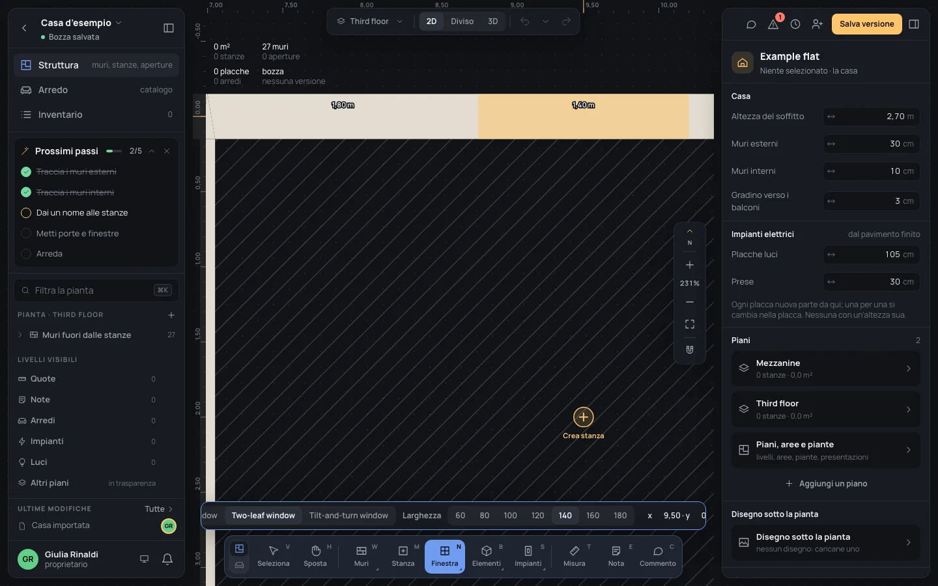938x586 pixels.
Task: Click the Salva versione button
Action: (866, 24)
